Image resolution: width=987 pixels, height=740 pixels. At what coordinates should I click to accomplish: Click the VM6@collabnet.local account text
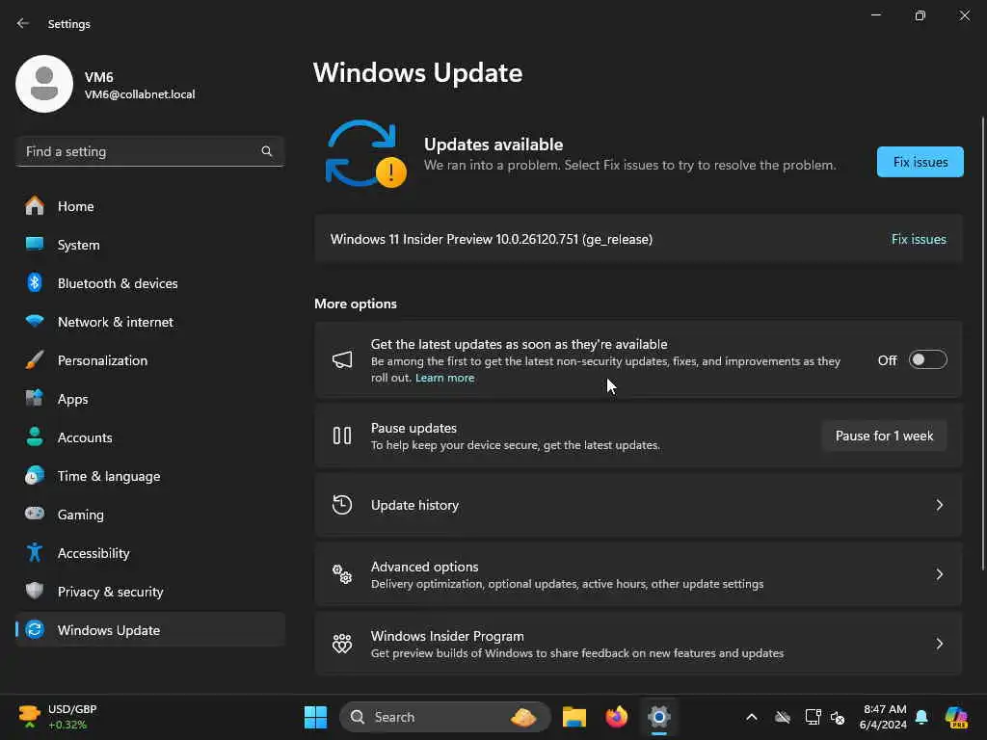140,94
